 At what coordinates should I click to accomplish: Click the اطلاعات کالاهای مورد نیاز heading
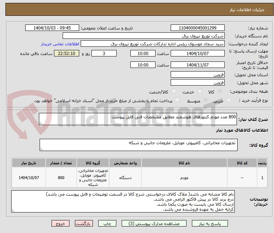pyautogui.click(x=242, y=130)
